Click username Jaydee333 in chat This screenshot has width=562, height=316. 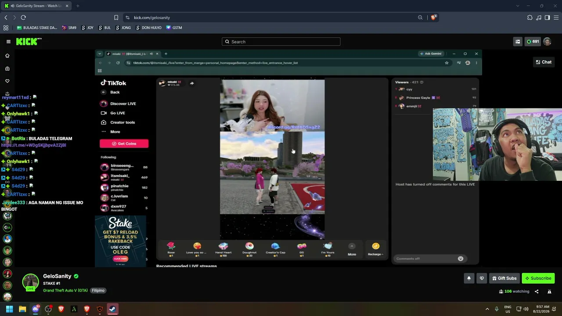click(x=14, y=203)
